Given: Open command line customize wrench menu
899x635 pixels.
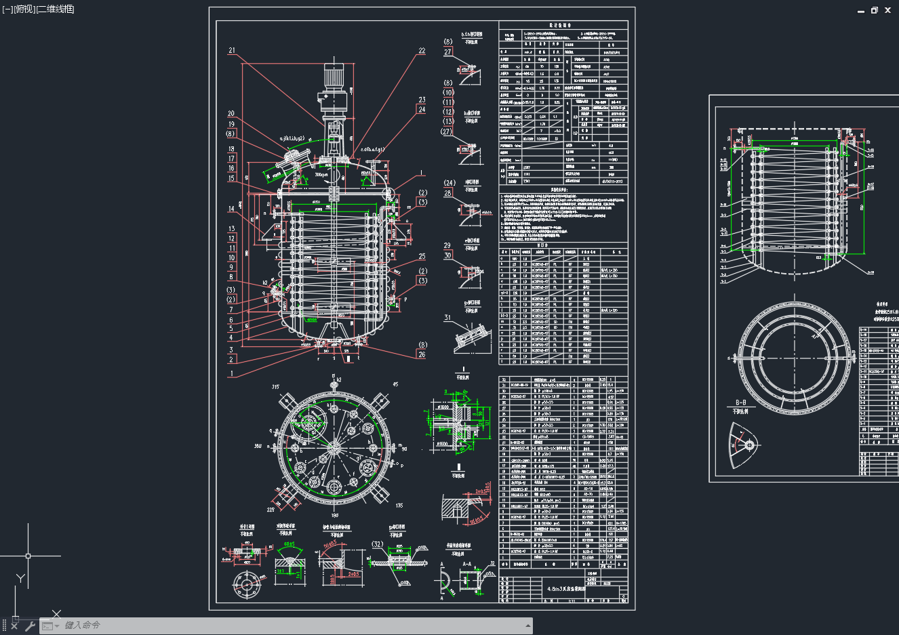Looking at the screenshot, I should [x=30, y=626].
